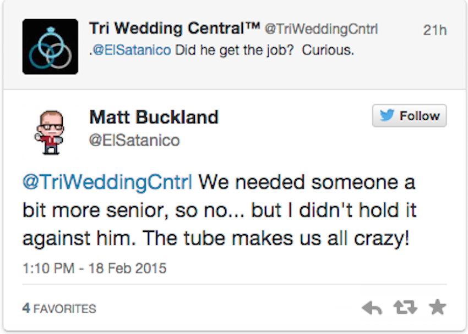Click the Tri Wedding Central display name
Image resolution: width=468 pixels, height=334 pixels.
coord(175,29)
